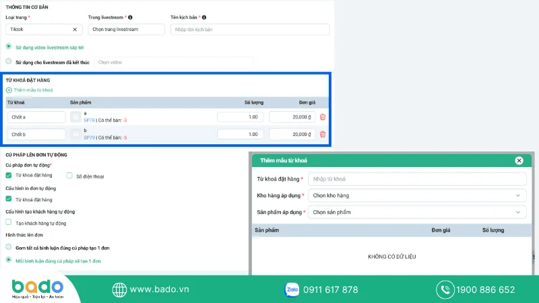Click product b thumbnail image
This screenshot has height=303, width=539.
[75, 134]
